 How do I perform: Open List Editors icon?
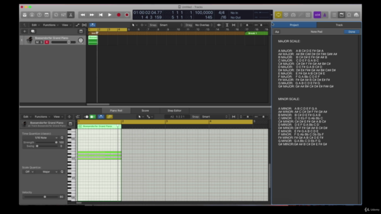pyautogui.click(x=334, y=15)
